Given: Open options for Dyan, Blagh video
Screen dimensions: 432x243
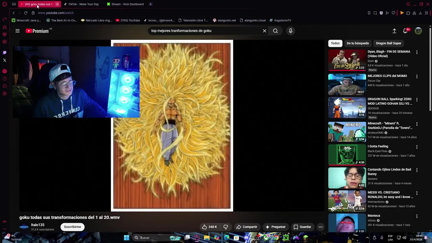Looking at the screenshot, I should (x=417, y=52).
